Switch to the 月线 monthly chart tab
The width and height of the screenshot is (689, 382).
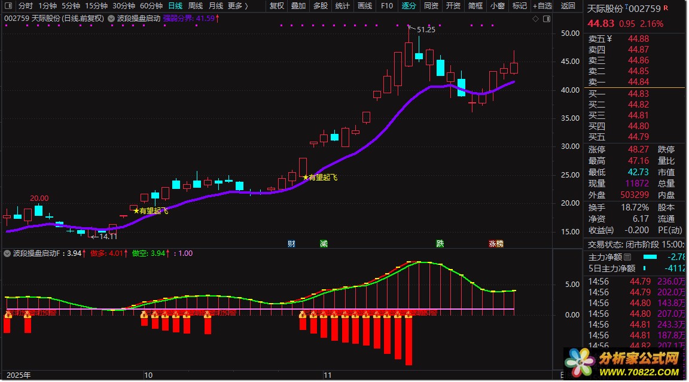click(216, 6)
